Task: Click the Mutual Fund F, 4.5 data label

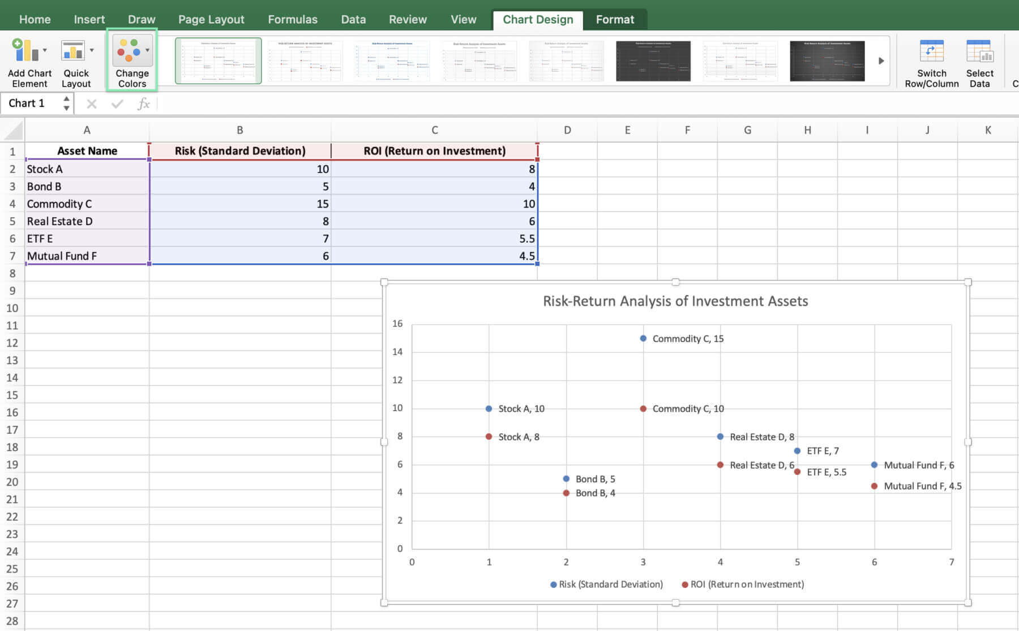Action: point(923,486)
